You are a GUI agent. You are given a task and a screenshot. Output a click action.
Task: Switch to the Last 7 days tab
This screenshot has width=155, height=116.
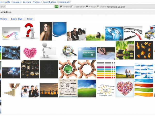coord(17,19)
